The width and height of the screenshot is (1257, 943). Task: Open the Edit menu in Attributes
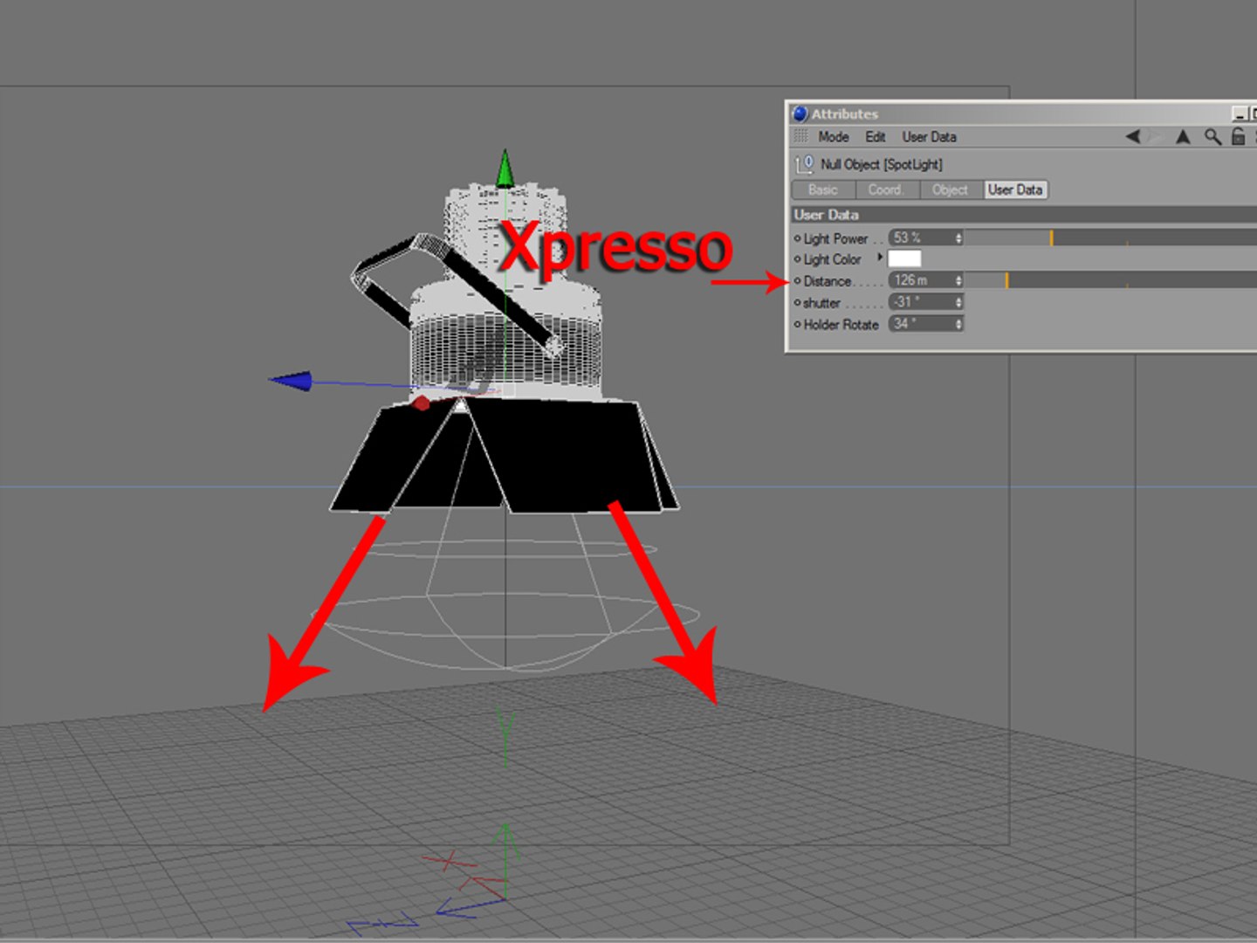876,136
